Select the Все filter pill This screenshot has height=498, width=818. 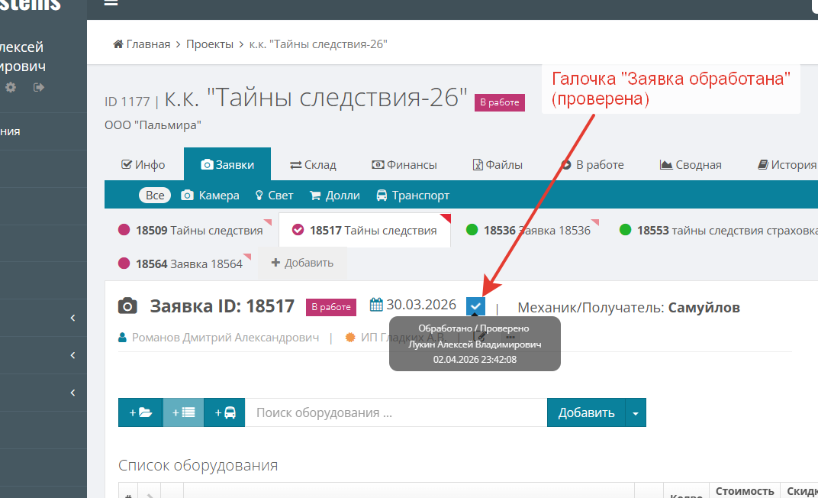click(155, 195)
